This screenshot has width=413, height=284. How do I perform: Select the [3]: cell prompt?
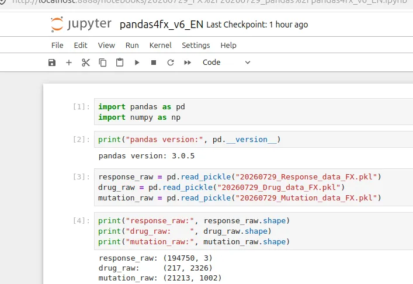pos(81,177)
